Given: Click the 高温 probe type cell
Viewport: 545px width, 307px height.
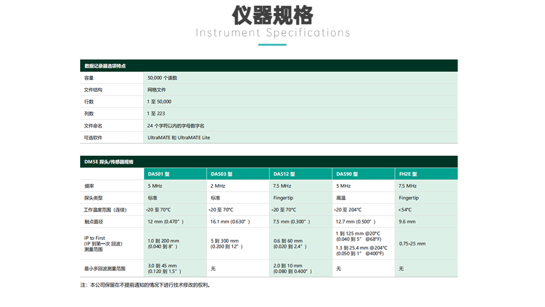Looking at the screenshot, I should point(341,198).
